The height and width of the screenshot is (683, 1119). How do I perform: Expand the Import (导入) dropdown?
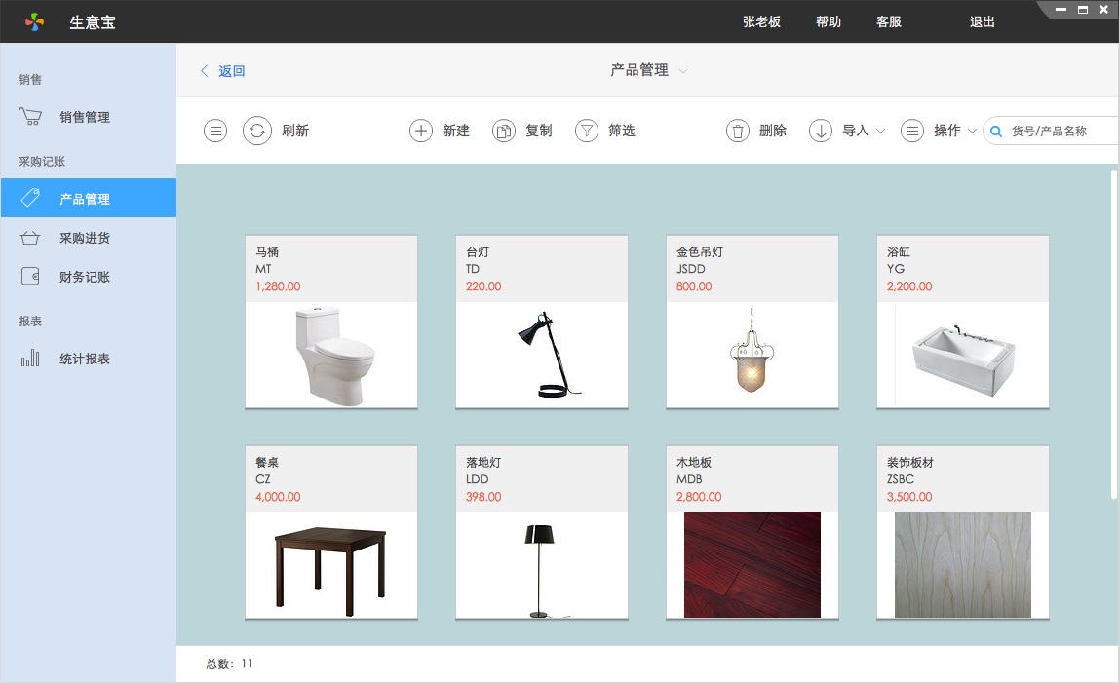pos(880,131)
